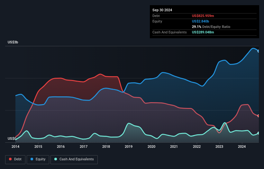
Task: Click the 2022 axis label
Action: 197,147
